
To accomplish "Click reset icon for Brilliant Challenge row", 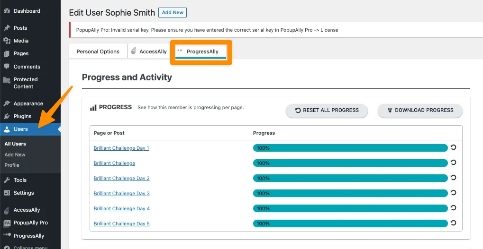I will pos(453,163).
